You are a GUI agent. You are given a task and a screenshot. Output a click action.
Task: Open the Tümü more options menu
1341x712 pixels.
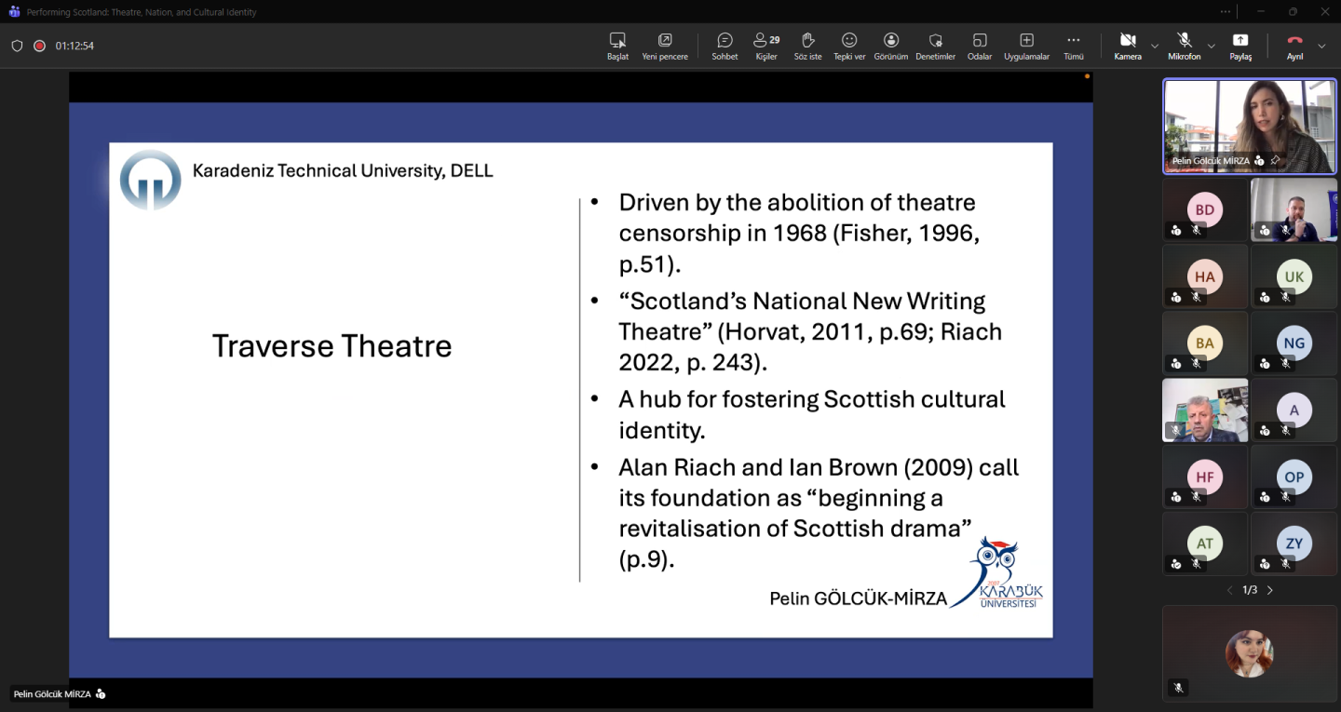pyautogui.click(x=1074, y=46)
